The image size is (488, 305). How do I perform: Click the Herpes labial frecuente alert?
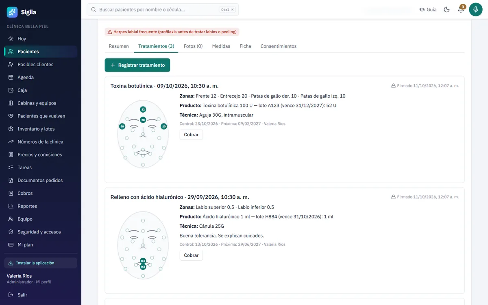tap(172, 32)
